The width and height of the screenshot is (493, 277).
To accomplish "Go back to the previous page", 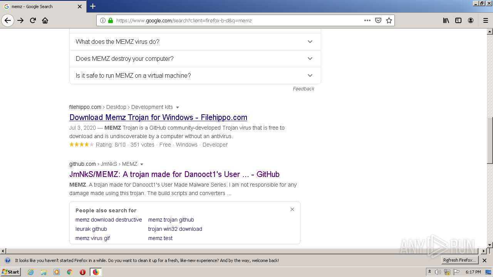I will point(8,20).
